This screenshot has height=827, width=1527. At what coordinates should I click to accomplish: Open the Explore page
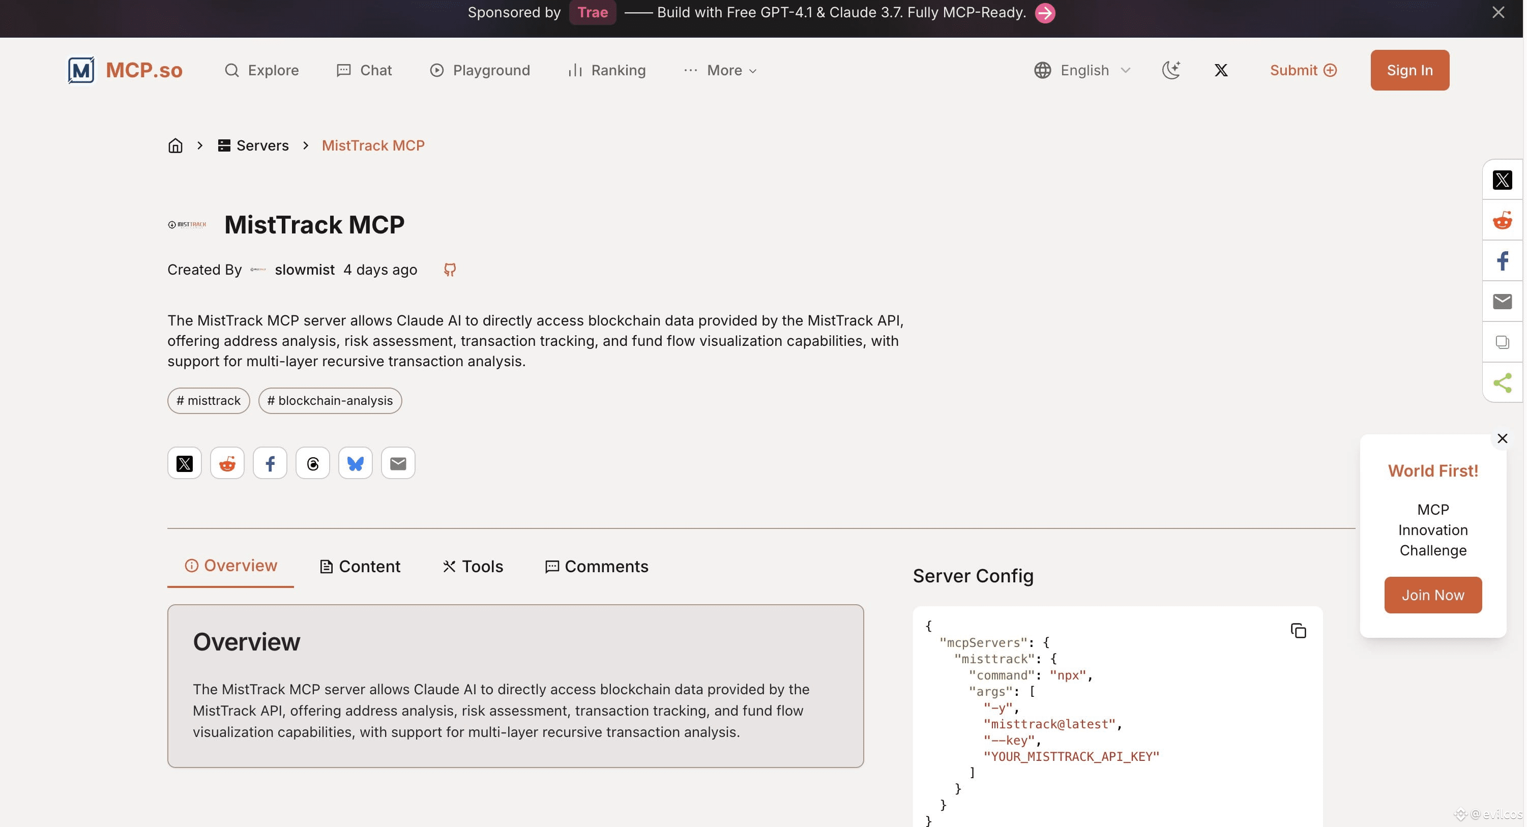261,70
